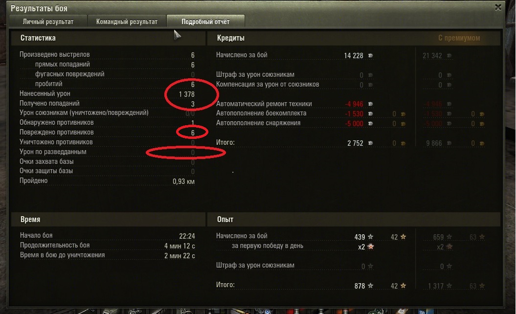The height and width of the screenshot is (314, 516).
Task: Open the Командный результат tab
Action: (x=127, y=22)
